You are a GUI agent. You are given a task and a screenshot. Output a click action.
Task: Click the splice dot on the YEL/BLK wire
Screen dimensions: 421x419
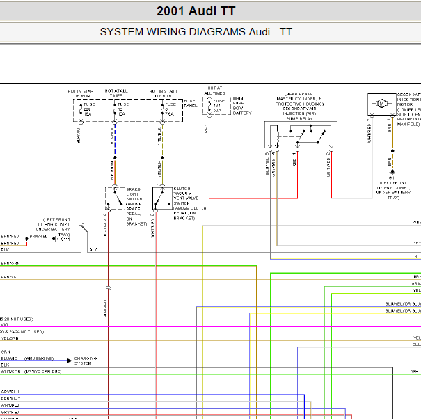(x=162, y=158)
